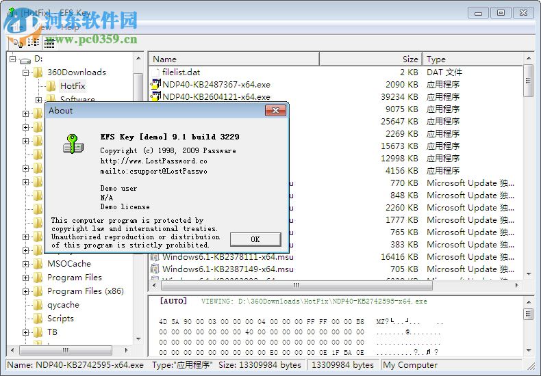The image size is (541, 376).
Task: Click the My Computer status bar entry
Action: (410, 365)
